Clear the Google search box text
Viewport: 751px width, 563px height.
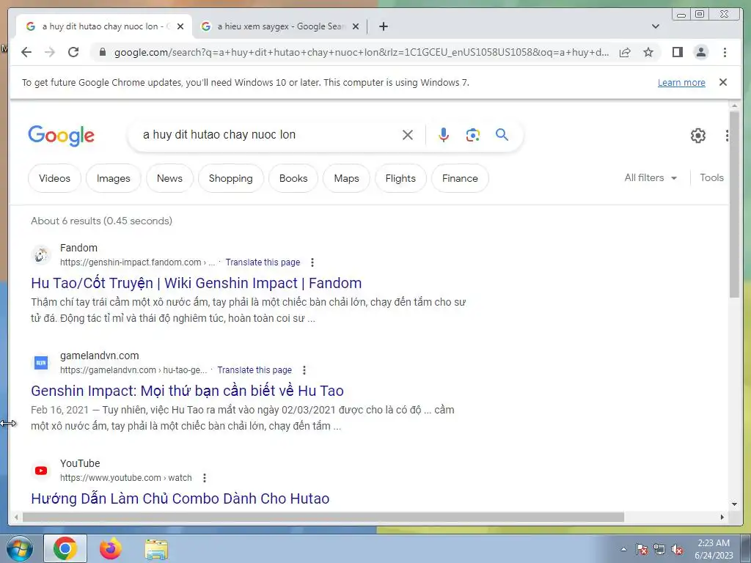coord(408,135)
